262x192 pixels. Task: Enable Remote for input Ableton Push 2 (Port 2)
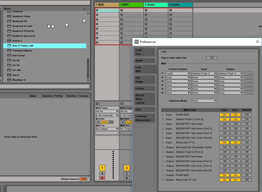(x=247, y=119)
